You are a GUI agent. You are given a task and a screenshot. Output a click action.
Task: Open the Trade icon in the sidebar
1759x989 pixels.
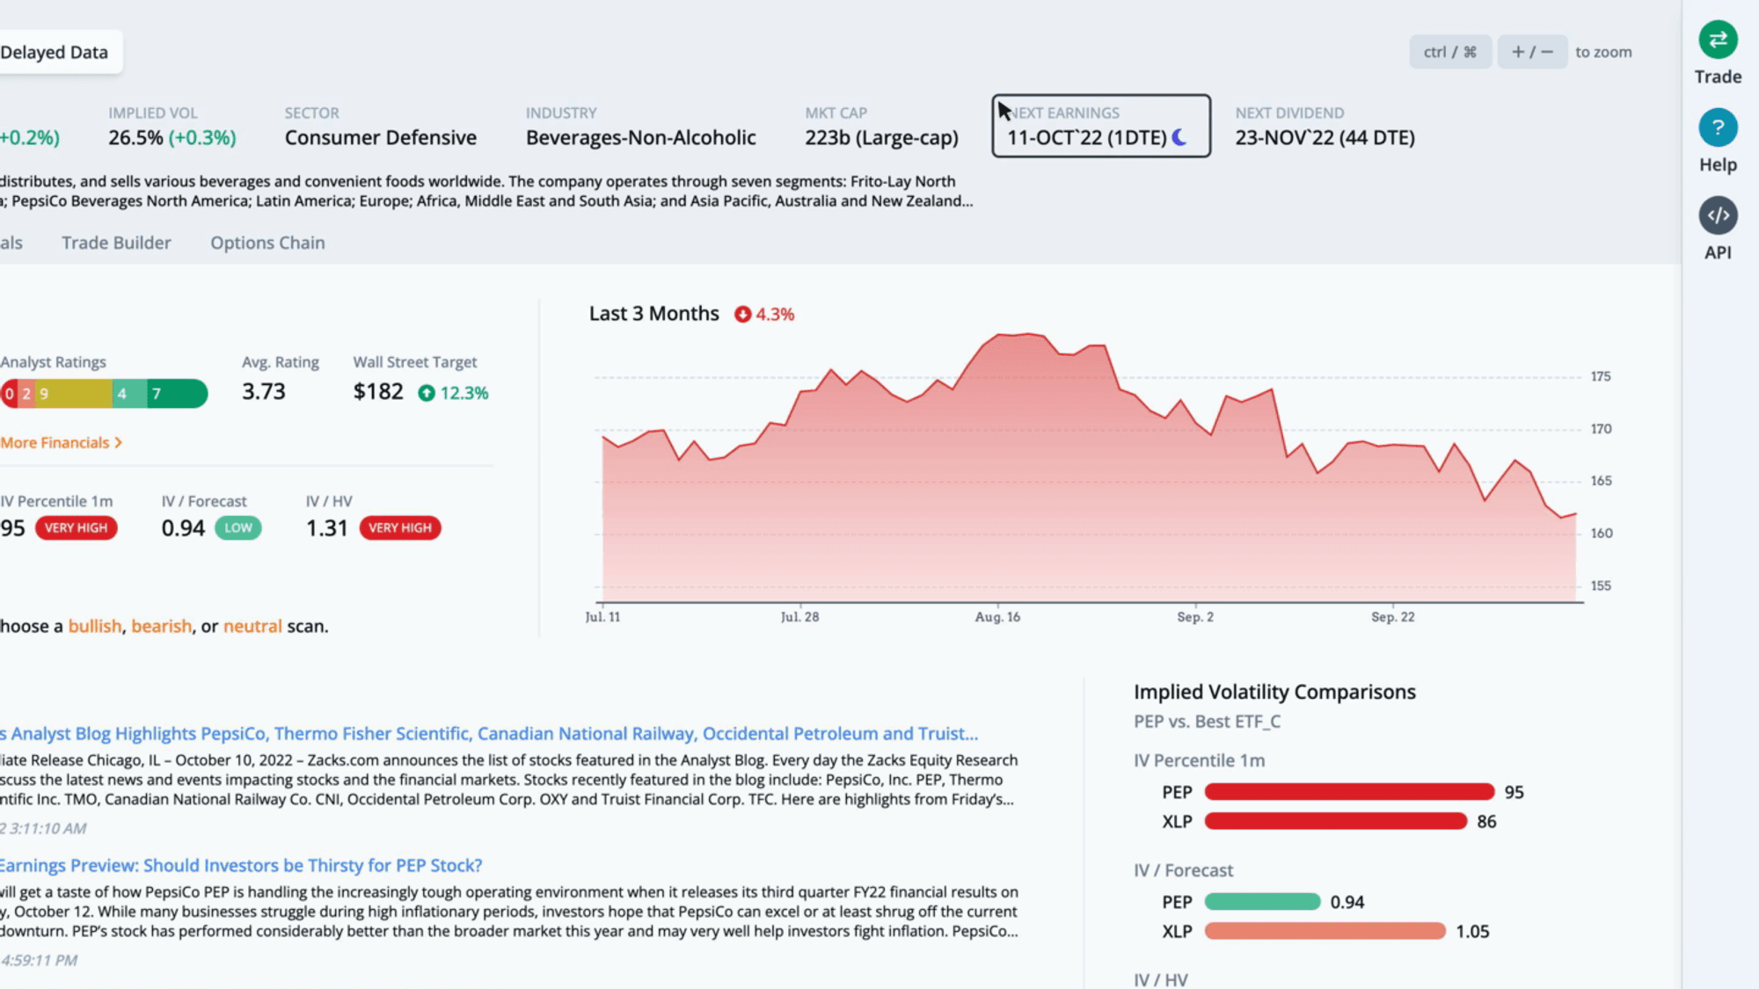(x=1718, y=40)
